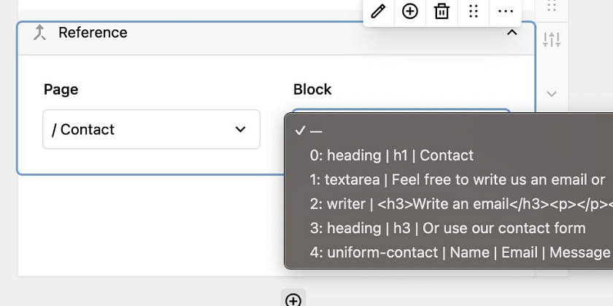
Task: Click the grid dots icon at top right
Action: [552, 6]
